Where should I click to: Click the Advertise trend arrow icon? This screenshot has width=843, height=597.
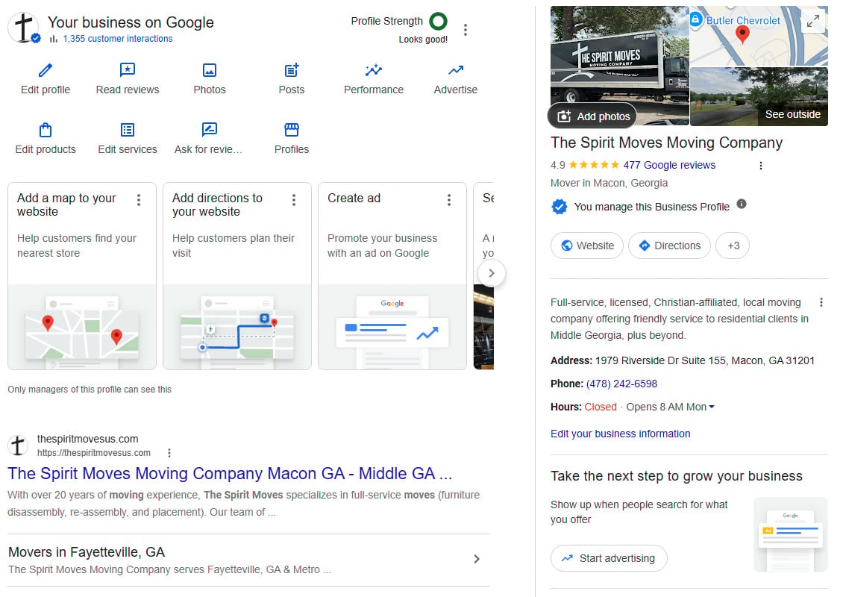[x=456, y=70]
